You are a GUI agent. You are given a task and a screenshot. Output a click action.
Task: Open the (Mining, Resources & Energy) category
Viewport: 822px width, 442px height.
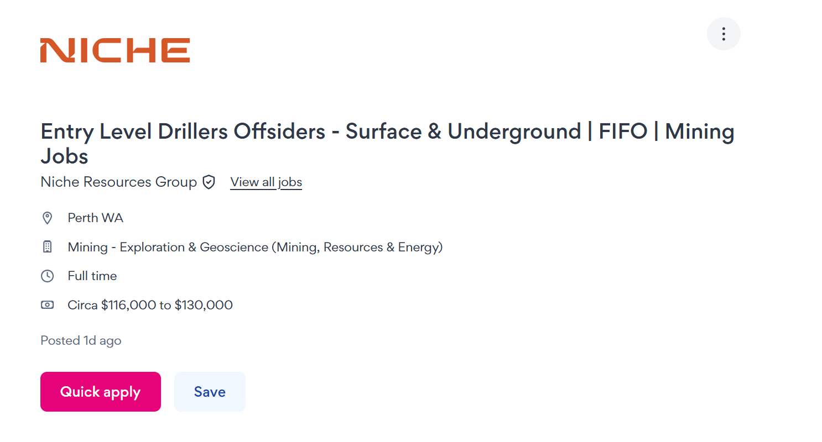(x=357, y=247)
